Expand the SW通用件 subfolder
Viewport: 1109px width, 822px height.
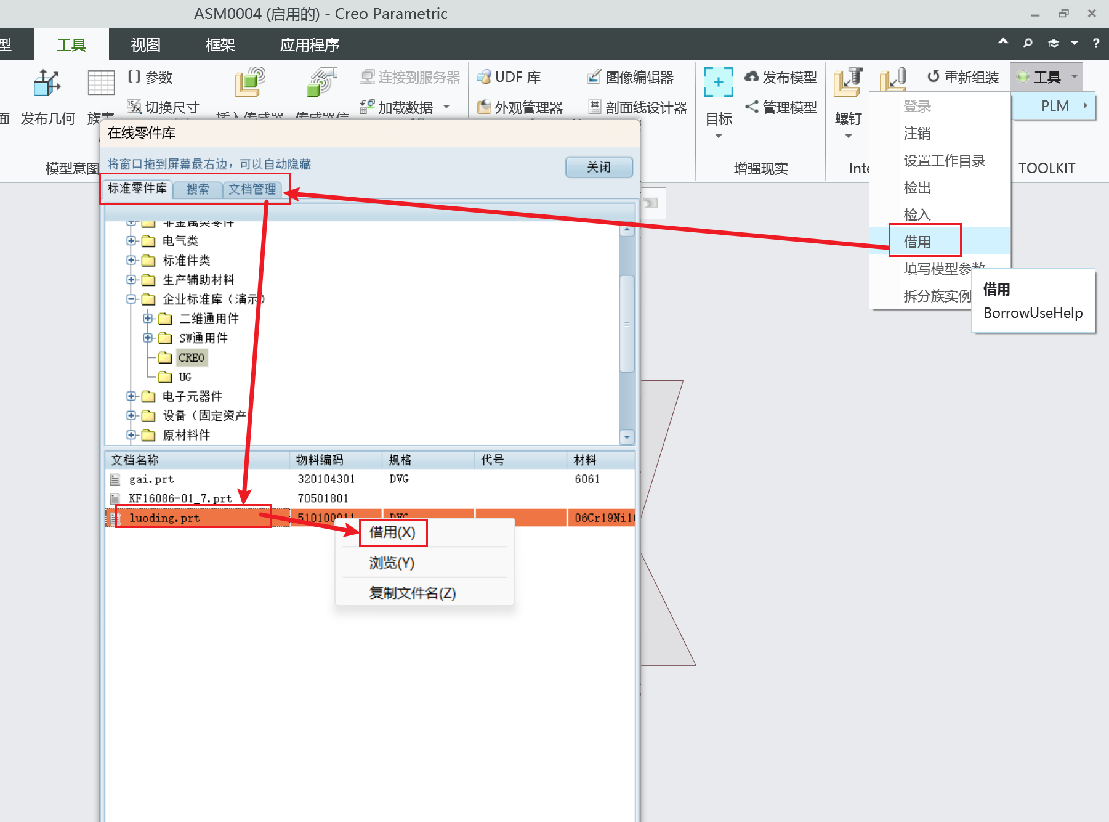pyautogui.click(x=147, y=338)
